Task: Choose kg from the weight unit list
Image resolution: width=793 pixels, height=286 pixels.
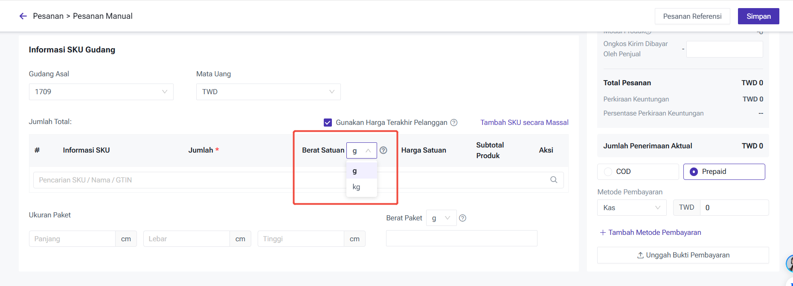Action: coord(357,187)
